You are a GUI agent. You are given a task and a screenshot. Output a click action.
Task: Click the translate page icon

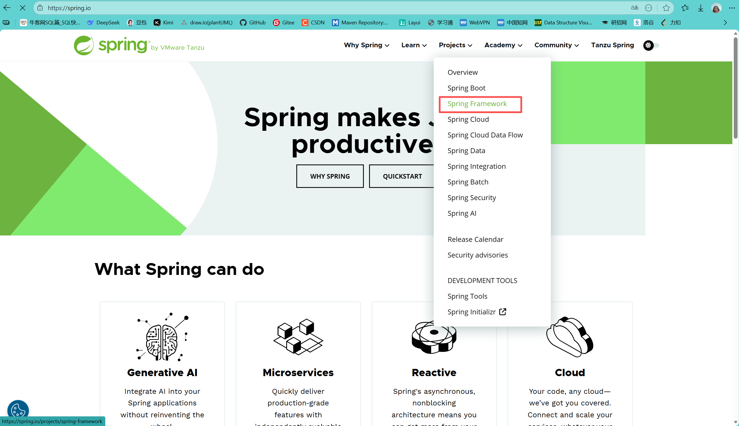point(634,8)
